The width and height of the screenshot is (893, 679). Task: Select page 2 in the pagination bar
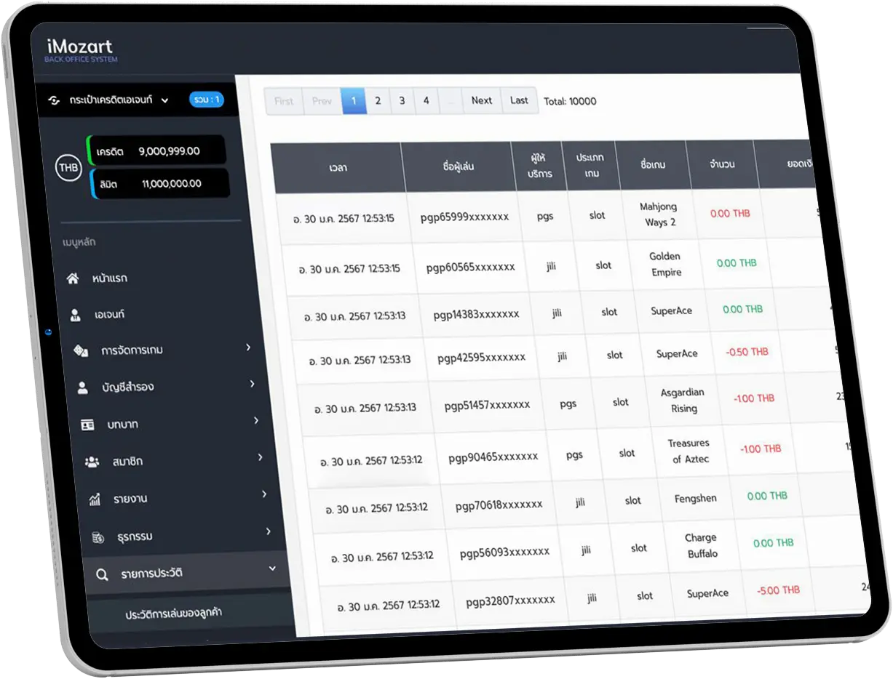pos(377,101)
